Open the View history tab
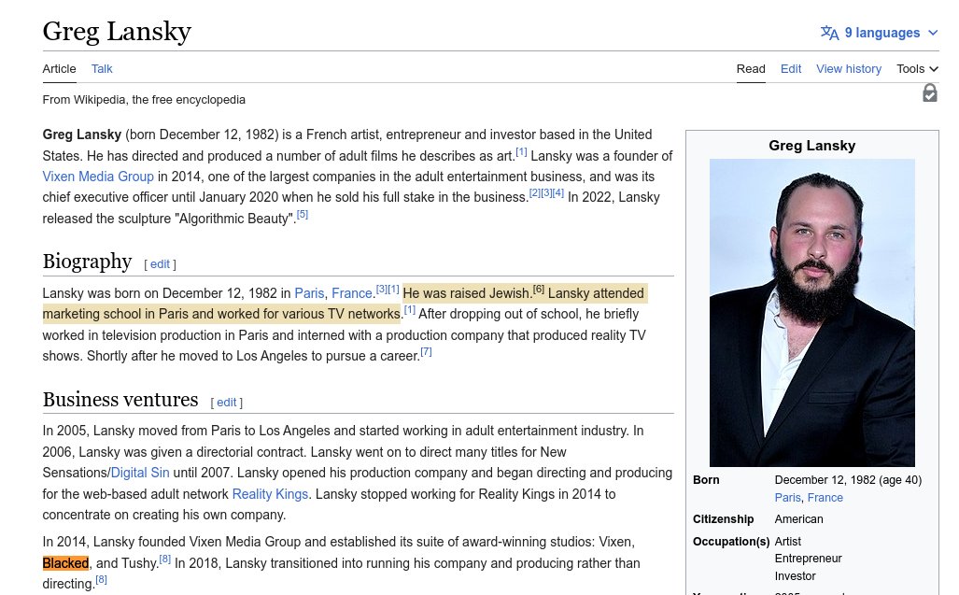 [x=848, y=68]
